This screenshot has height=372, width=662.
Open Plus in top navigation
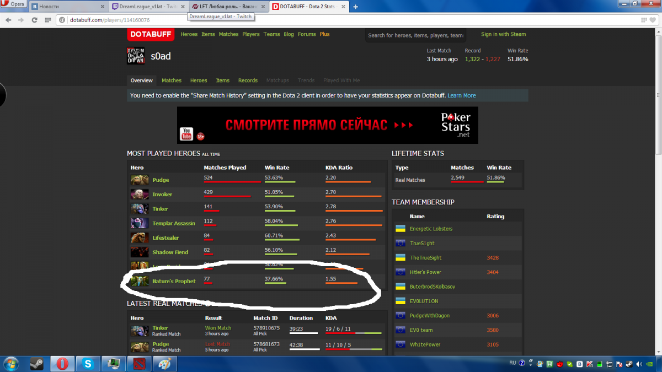pos(324,34)
